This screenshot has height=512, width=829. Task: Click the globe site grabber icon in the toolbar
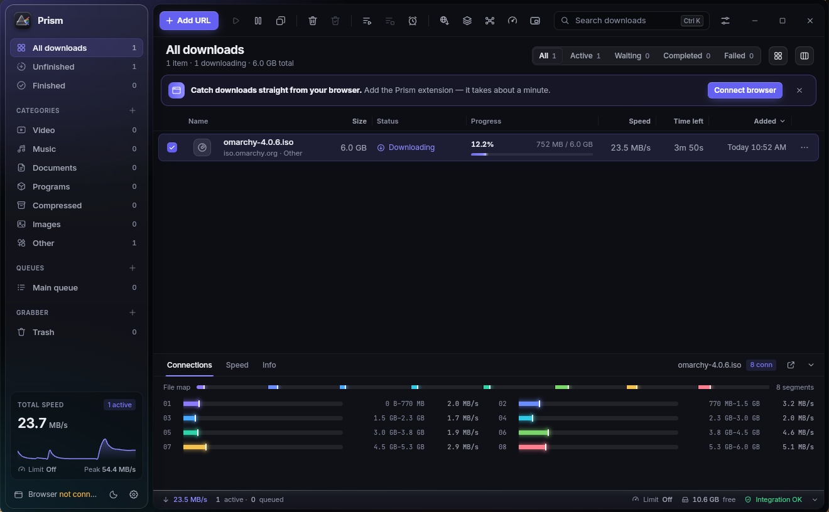(x=445, y=21)
